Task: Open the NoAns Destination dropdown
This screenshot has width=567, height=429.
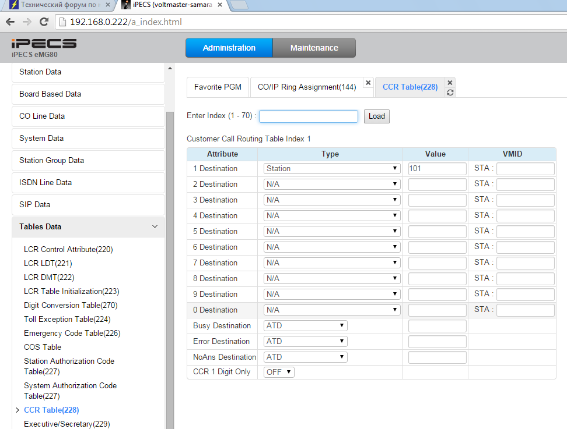Action: pyautogui.click(x=306, y=357)
